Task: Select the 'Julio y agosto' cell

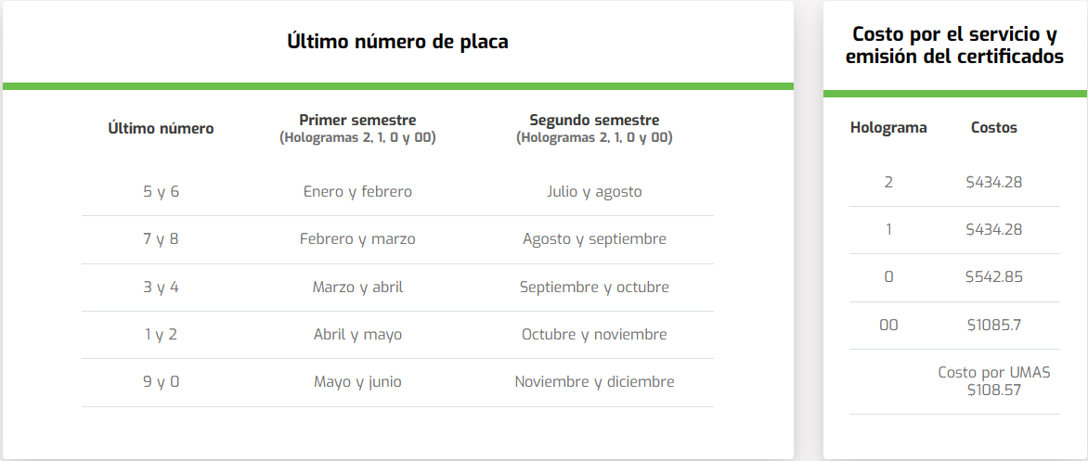Action: click(594, 192)
